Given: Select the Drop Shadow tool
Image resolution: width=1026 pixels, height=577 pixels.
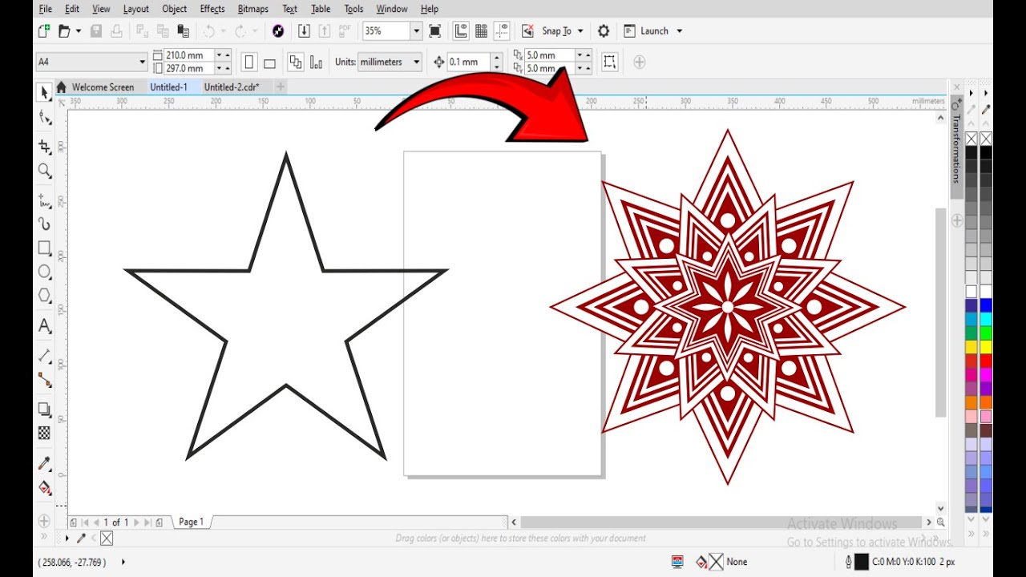Looking at the screenshot, I should click(45, 410).
